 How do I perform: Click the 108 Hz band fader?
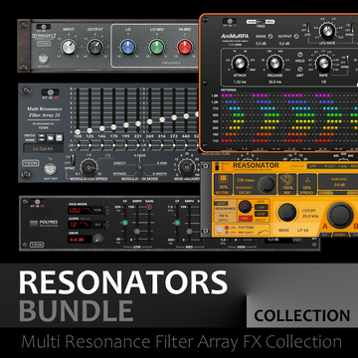pos(78,131)
